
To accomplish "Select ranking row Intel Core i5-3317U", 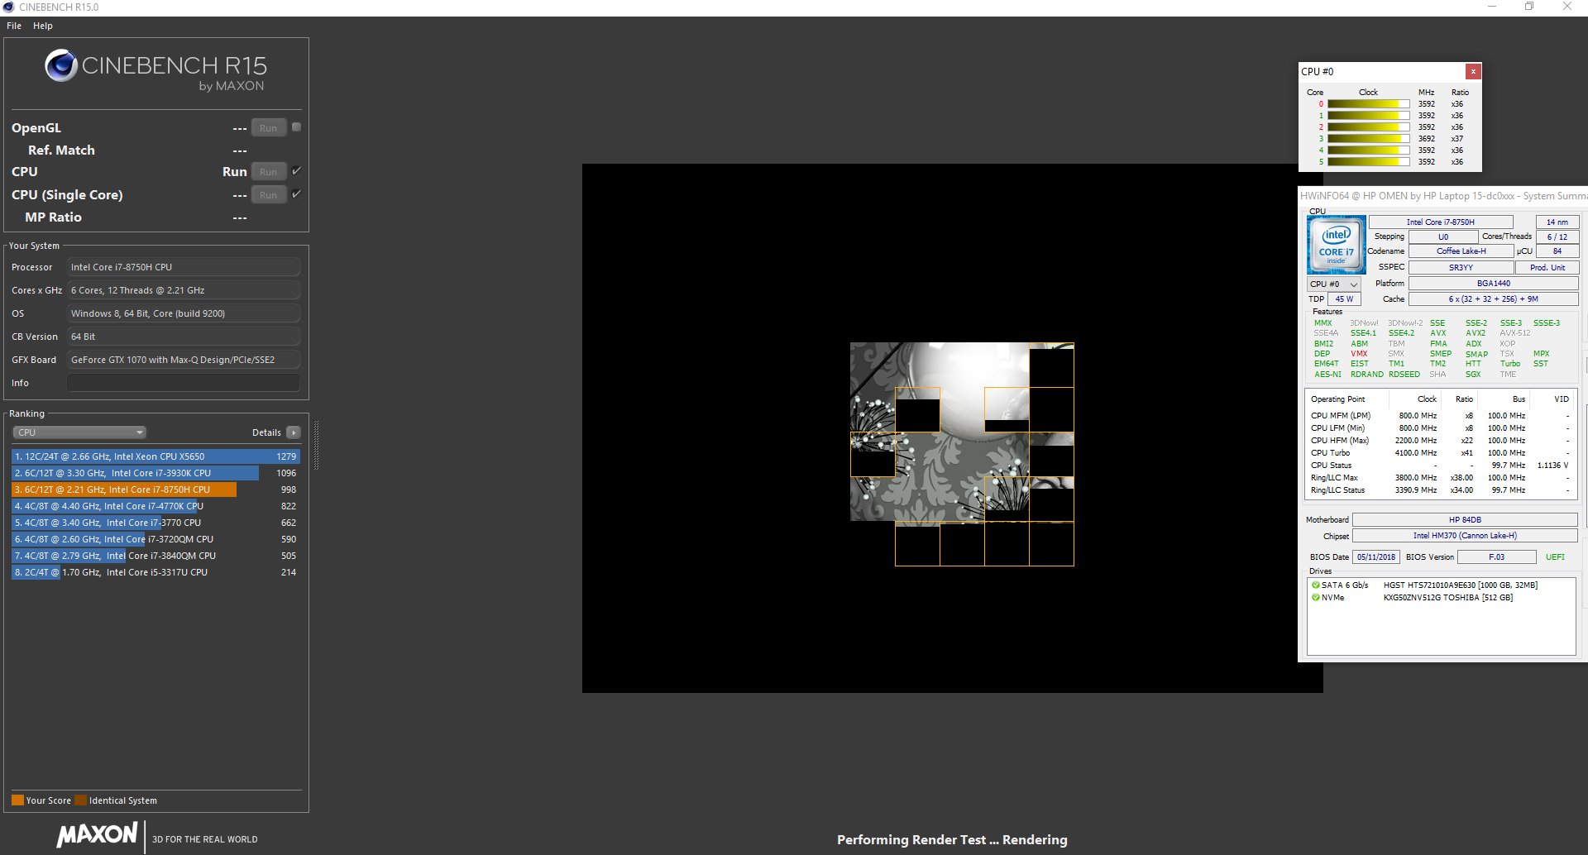I will 155,572.
